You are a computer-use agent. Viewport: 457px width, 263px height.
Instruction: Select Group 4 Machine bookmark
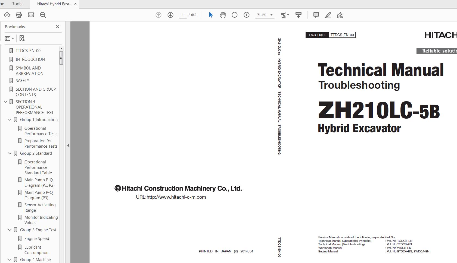(35, 260)
